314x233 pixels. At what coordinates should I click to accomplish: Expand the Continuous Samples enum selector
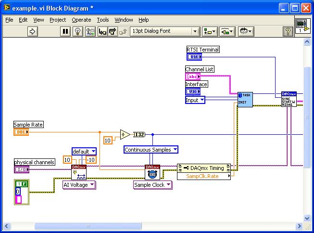[x=151, y=150]
